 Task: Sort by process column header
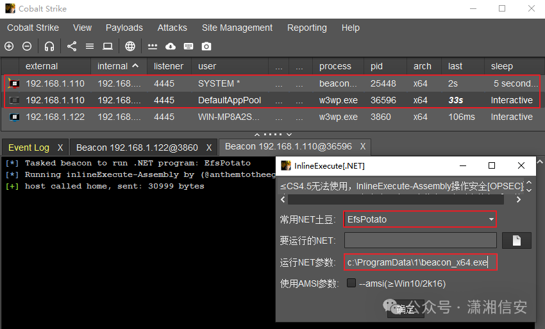click(338, 66)
